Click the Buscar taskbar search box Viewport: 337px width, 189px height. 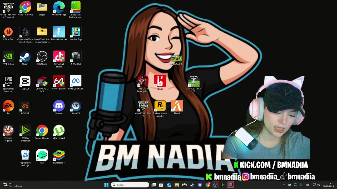tap(130, 185)
